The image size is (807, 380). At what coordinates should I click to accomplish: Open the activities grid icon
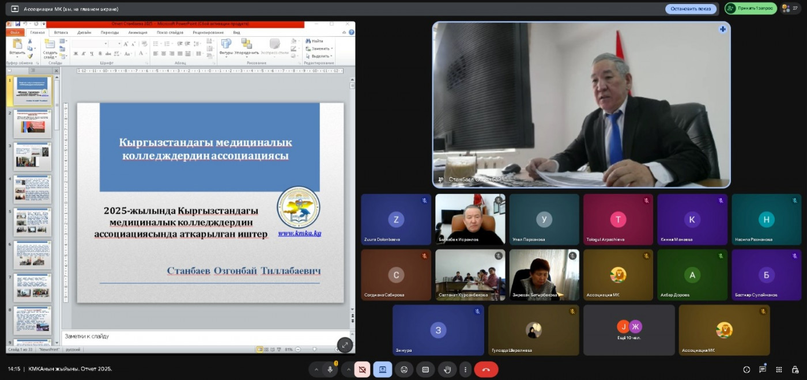779,370
